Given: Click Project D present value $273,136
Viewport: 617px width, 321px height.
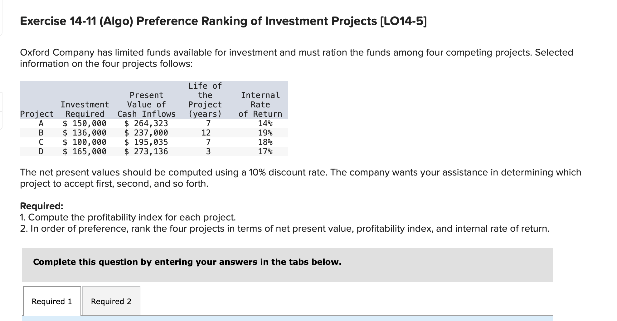Looking at the screenshot, I should [146, 151].
